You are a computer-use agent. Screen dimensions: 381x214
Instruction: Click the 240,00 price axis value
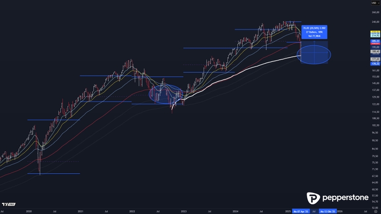coord(375,22)
